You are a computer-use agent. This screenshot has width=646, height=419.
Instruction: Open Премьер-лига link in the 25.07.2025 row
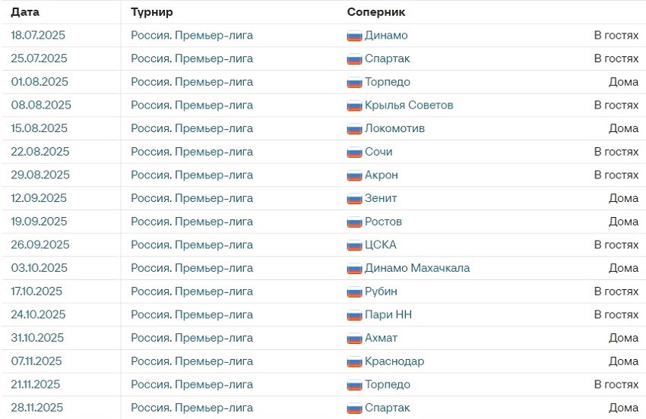point(192,58)
